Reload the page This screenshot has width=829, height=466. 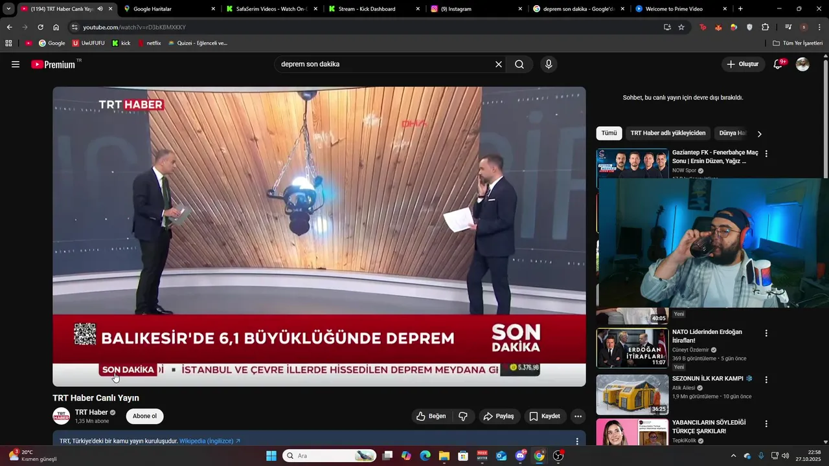[40, 27]
